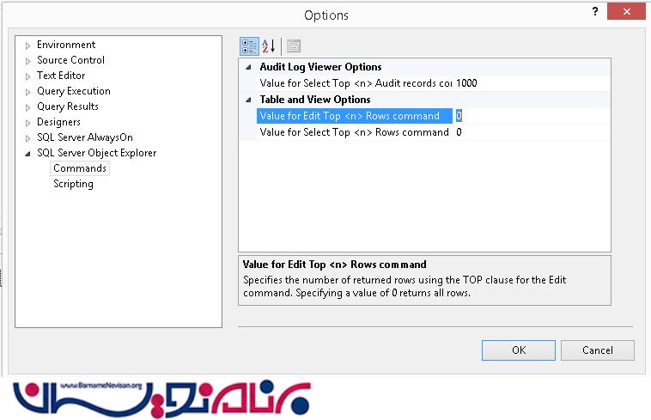Click the OK button
The width and height of the screenshot is (651, 420).
tap(519, 350)
